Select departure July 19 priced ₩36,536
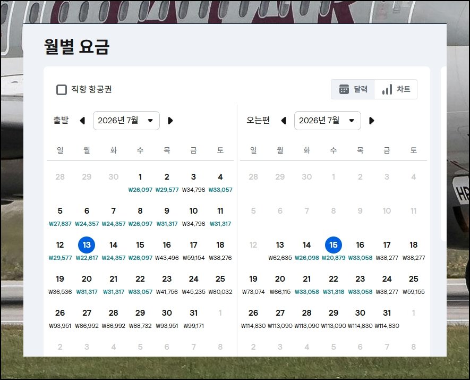Screen dimensions: 470x380 pos(60,284)
